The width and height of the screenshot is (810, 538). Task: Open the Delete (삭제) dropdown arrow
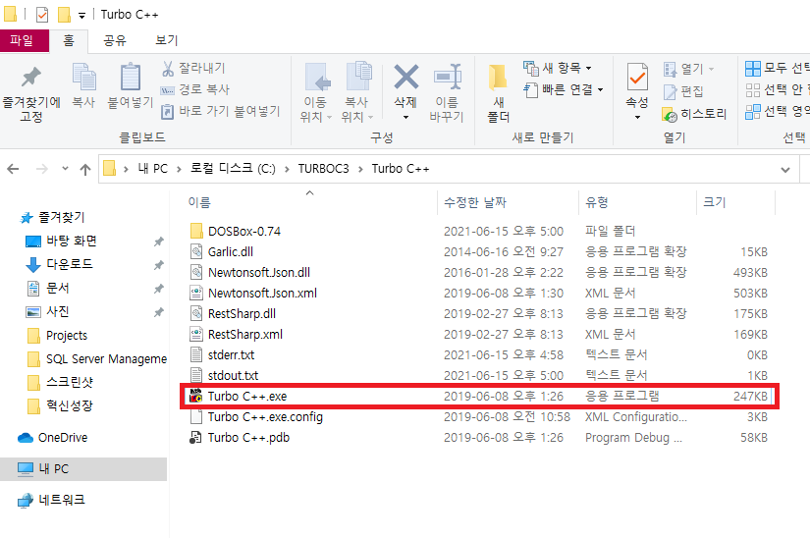point(406,118)
